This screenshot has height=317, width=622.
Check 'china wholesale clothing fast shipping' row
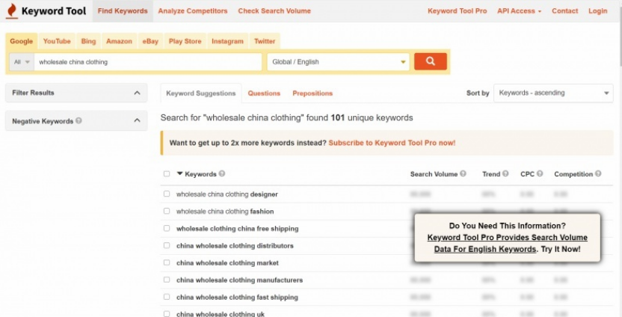(x=167, y=297)
